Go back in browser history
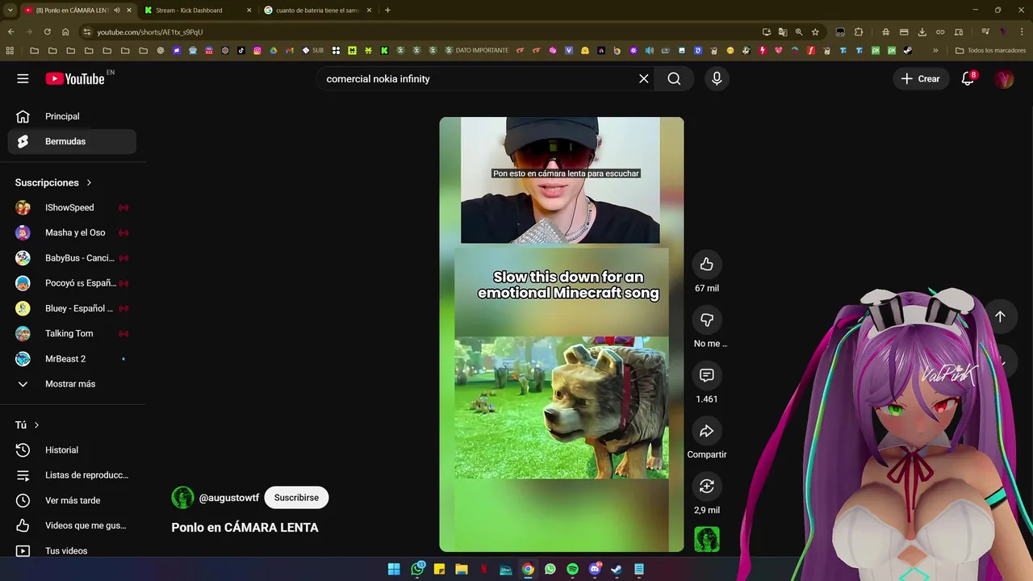Screen dimensions: 1033x581 click(x=10, y=31)
